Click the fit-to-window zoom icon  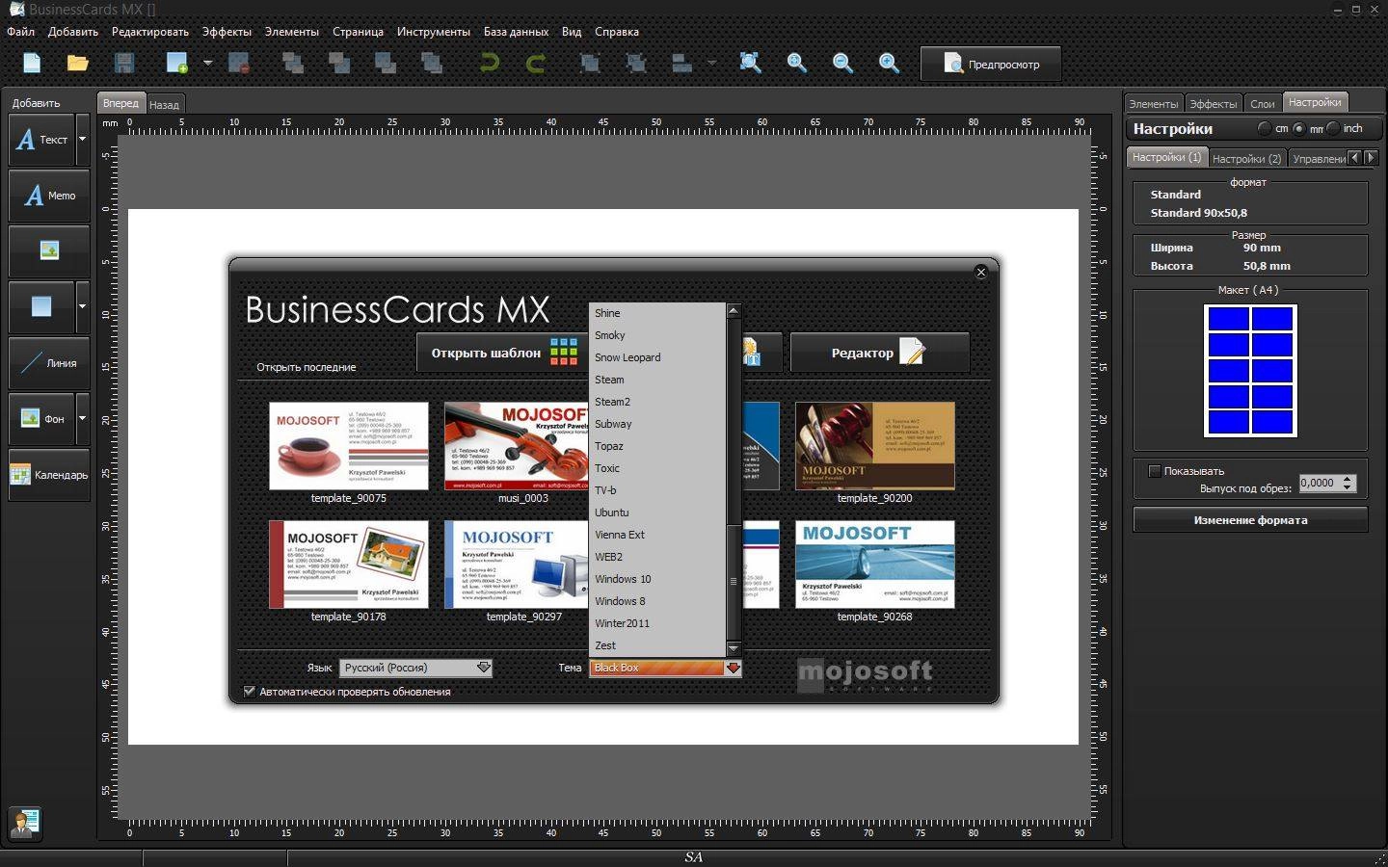pos(750,64)
